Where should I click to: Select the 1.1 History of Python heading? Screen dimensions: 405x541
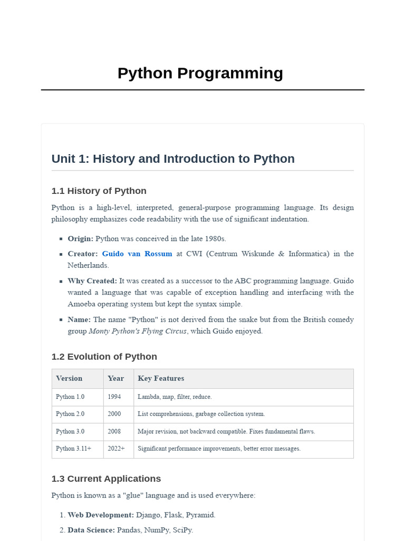pyautogui.click(x=99, y=191)
